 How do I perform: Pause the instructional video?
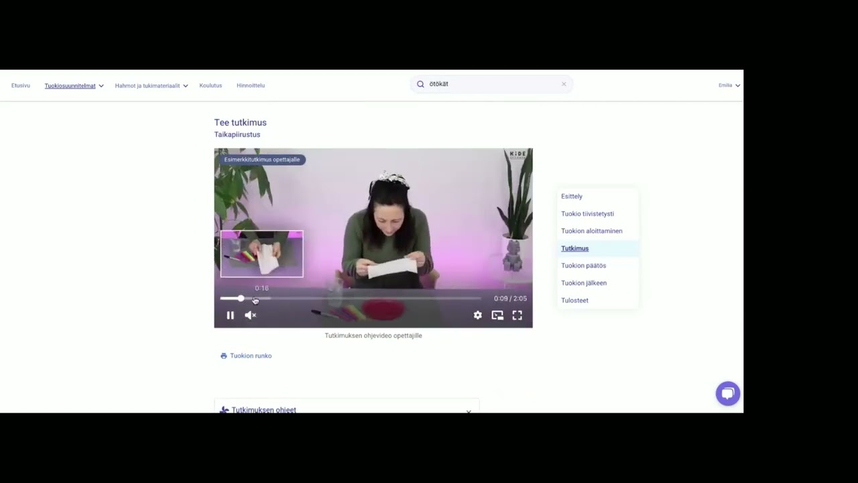tap(230, 315)
